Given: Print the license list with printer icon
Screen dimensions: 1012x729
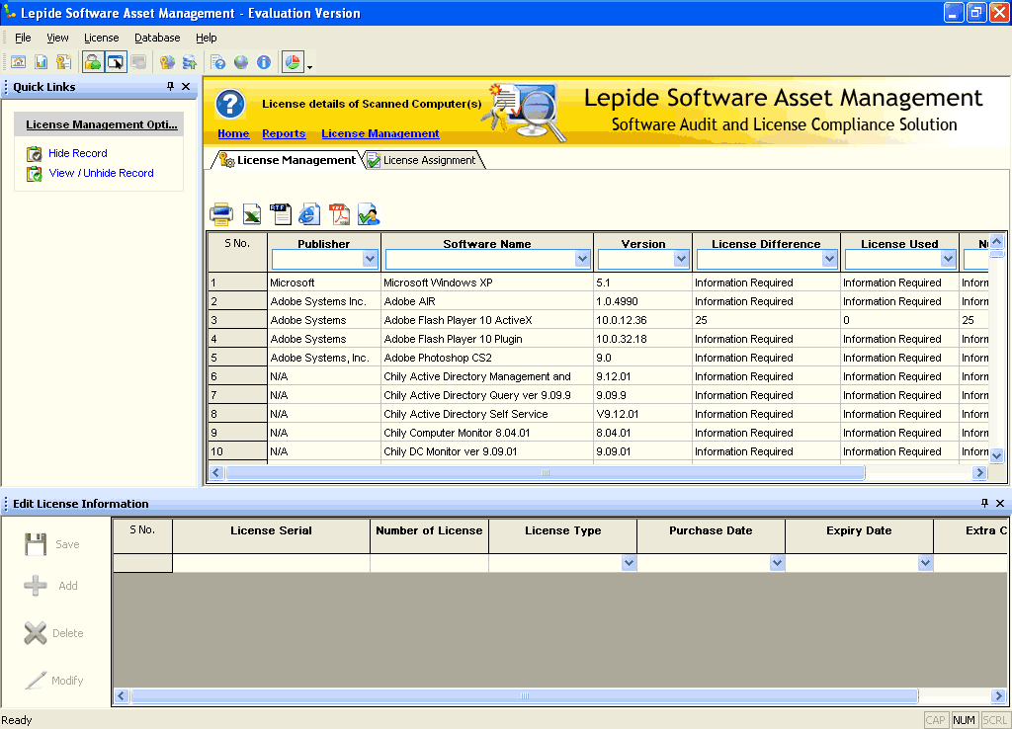Looking at the screenshot, I should (x=220, y=214).
